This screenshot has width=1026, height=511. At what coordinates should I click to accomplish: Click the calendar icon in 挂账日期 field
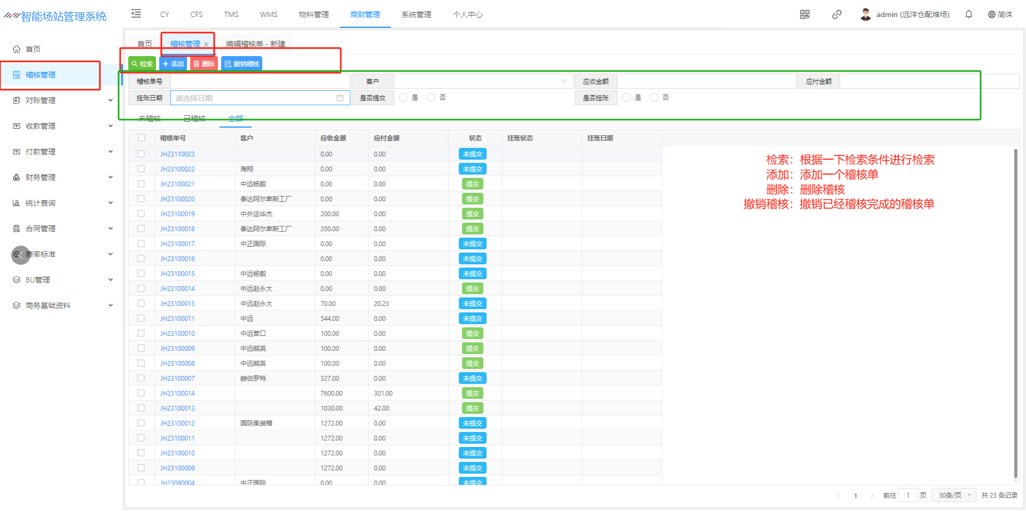[x=340, y=98]
